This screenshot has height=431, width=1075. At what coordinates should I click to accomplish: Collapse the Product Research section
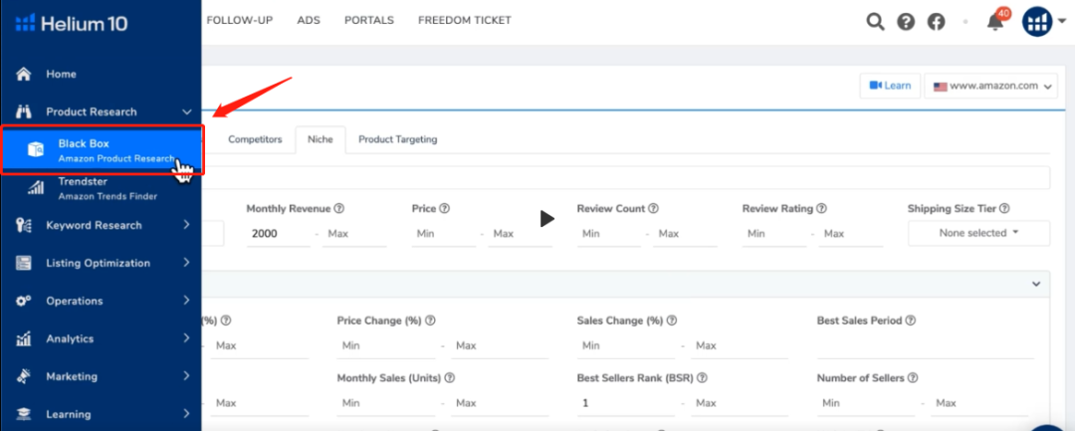tap(186, 112)
